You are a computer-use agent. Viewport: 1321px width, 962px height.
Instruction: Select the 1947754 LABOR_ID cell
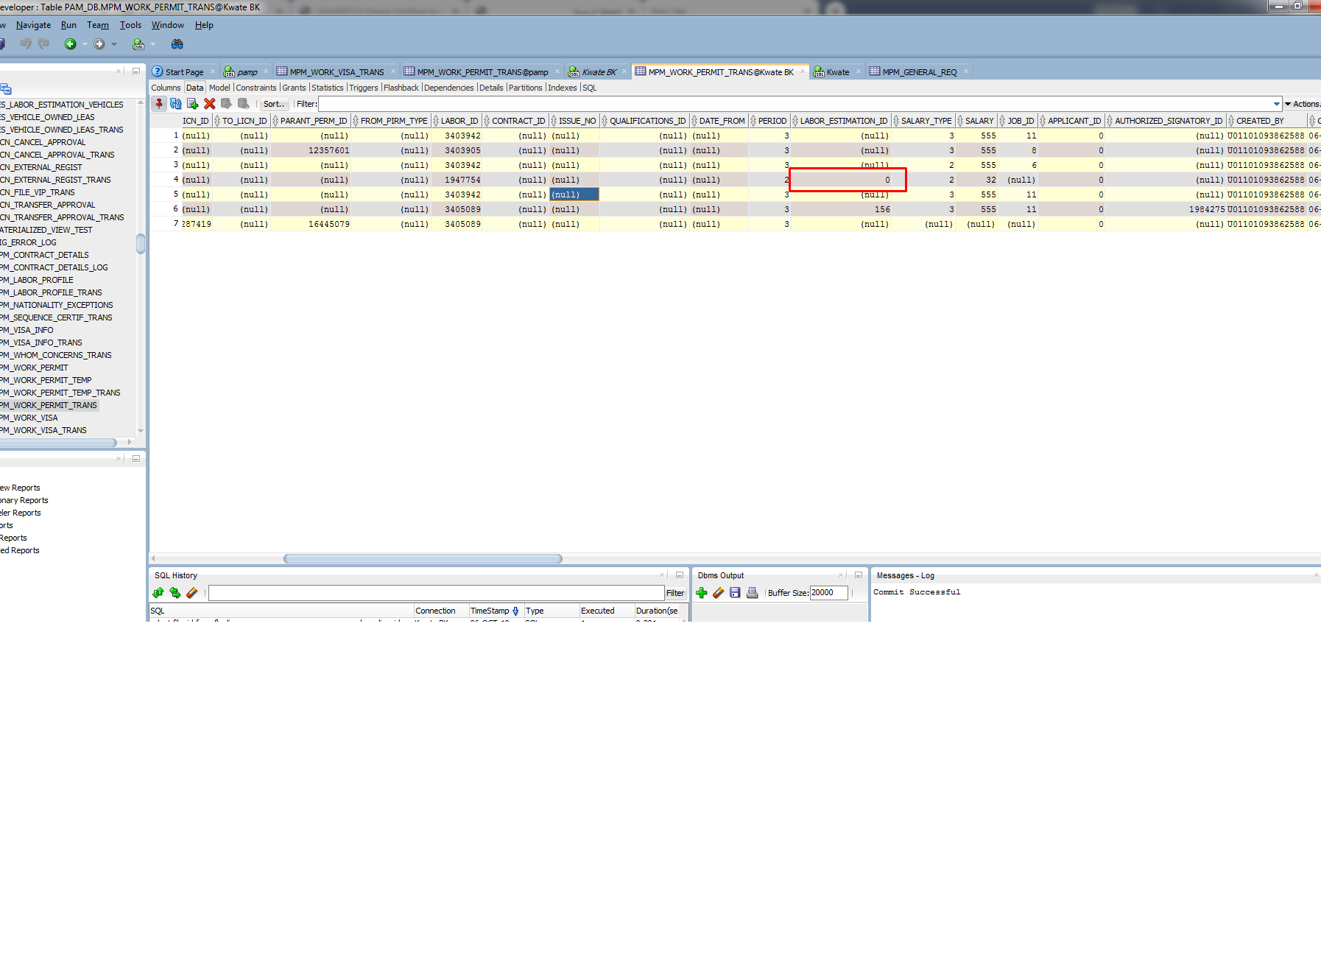click(x=457, y=180)
